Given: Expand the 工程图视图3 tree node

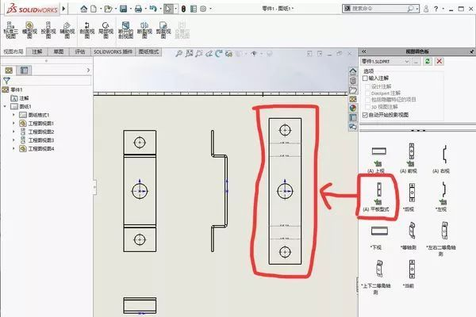Looking at the screenshot, I should point(13,140).
